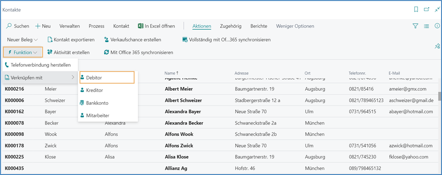Switch to the Zugehörig tab
442x175 pixels.
[x=230, y=26]
